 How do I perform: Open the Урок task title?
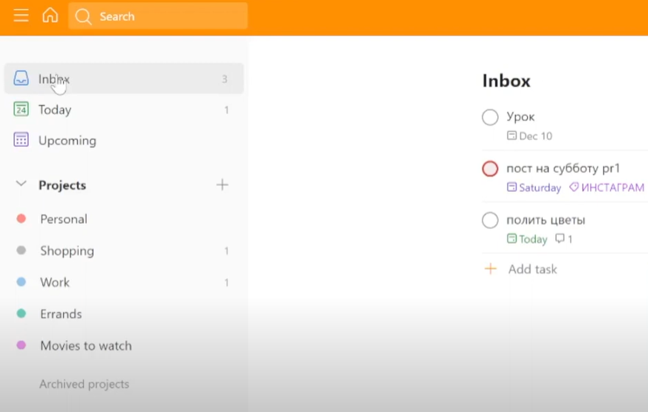(521, 117)
